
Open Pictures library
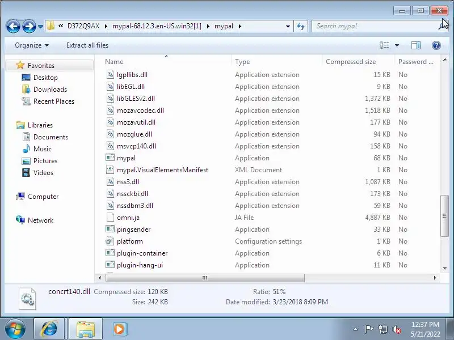45,160
